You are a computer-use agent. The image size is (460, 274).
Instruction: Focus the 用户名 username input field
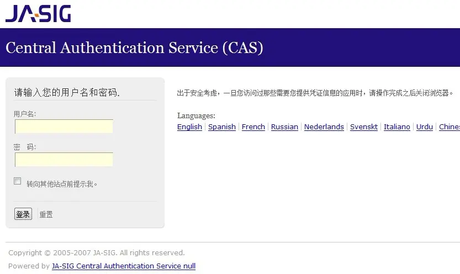64,127
